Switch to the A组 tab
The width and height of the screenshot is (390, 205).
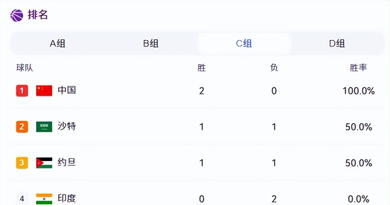(x=57, y=43)
